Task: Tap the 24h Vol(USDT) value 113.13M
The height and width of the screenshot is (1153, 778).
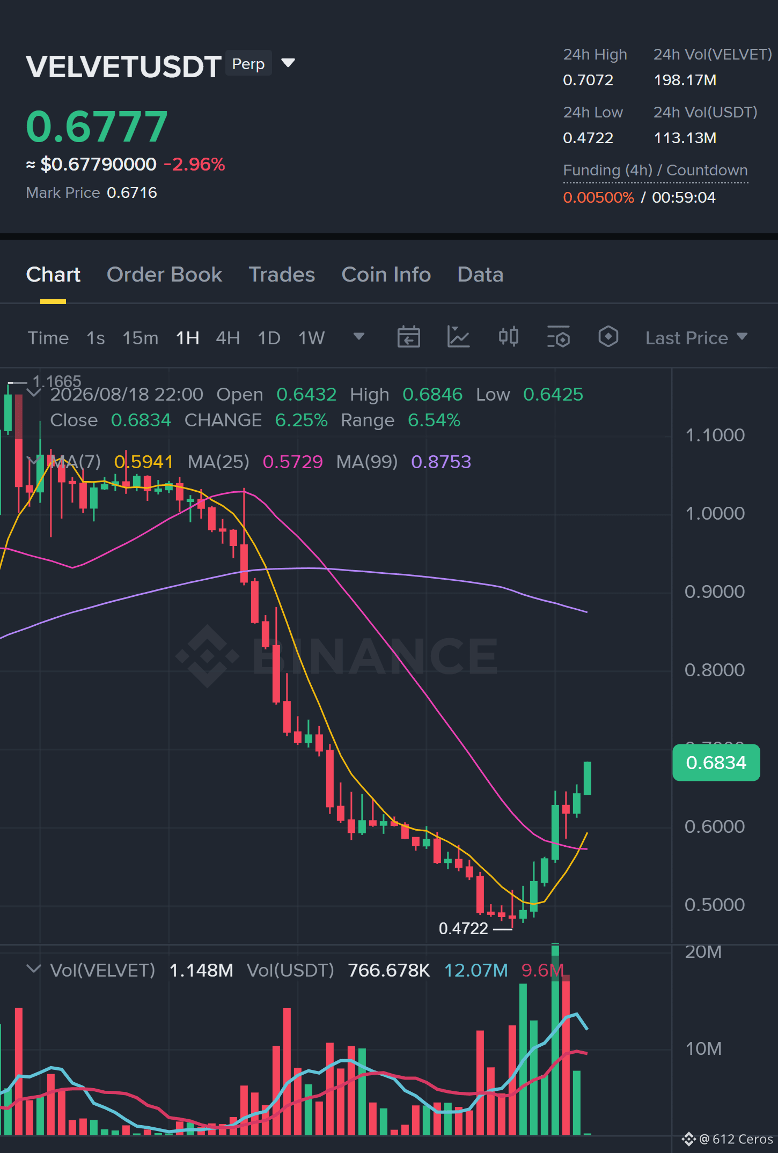Action: click(x=685, y=138)
